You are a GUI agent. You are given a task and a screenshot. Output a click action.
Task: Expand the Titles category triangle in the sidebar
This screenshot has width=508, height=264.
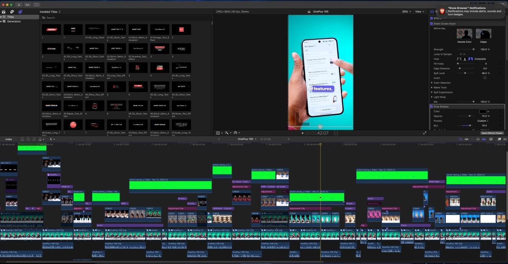pyautogui.click(x=2, y=17)
